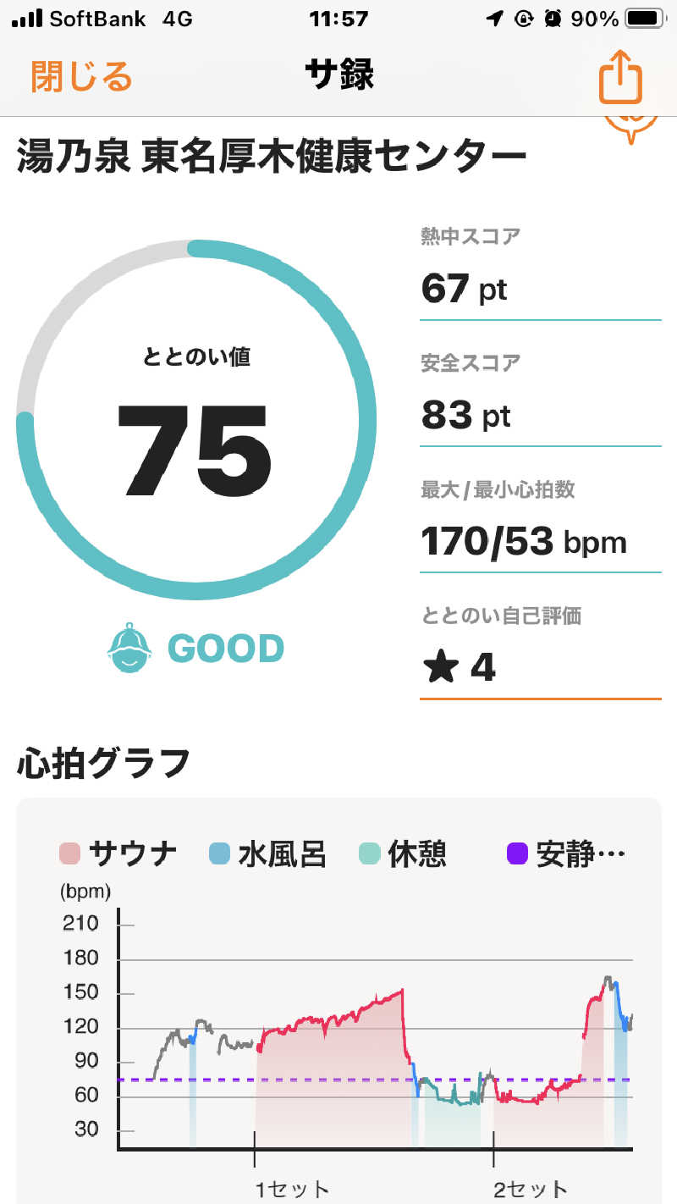677x1204 pixels.
Task: Tap the star icon in self rating
Action: (x=440, y=667)
